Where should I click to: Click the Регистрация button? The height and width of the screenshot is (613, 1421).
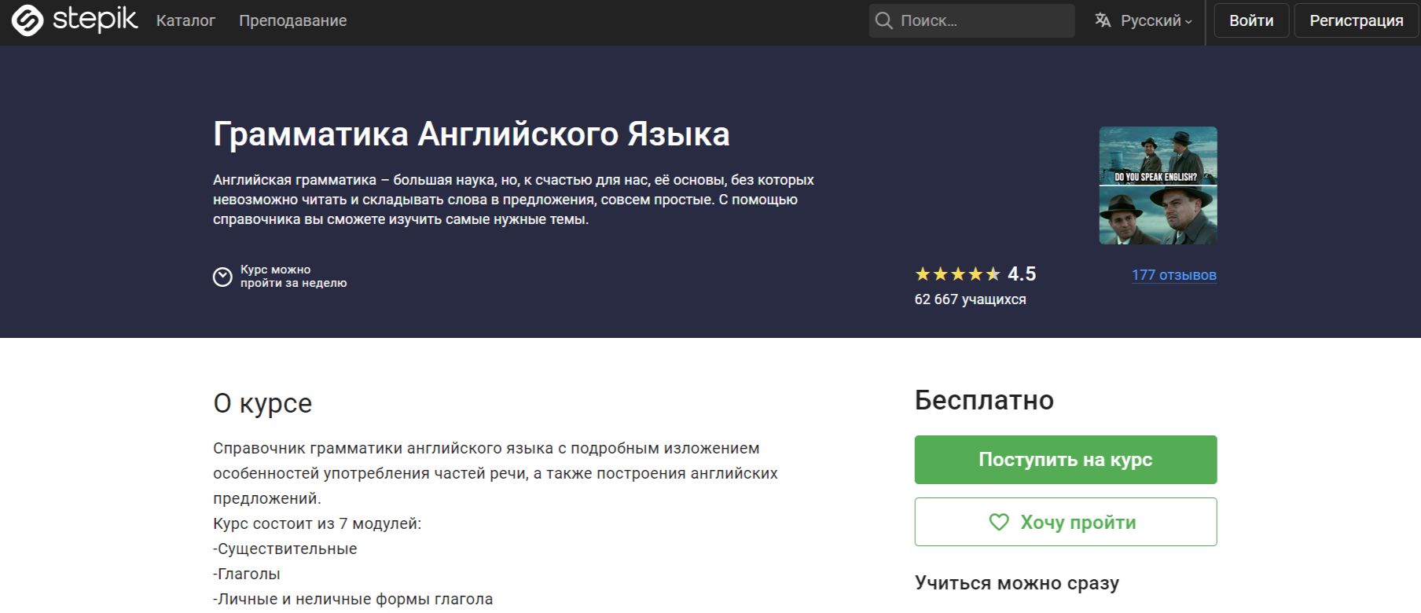[x=1357, y=20]
